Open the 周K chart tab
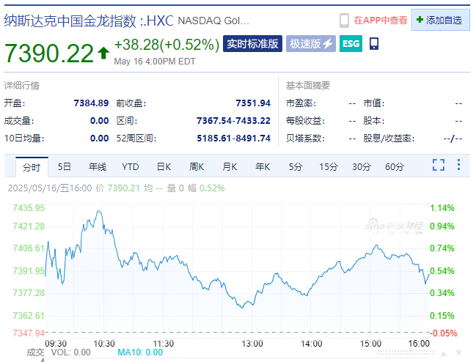Viewport: 476px width, 362px height. click(197, 167)
